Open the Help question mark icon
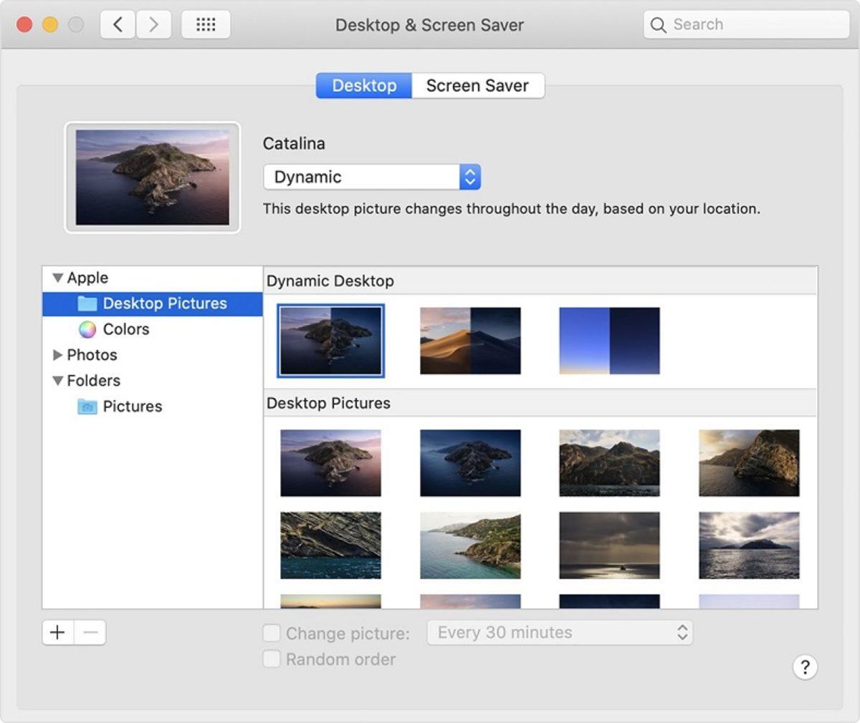The image size is (860, 723). [x=805, y=666]
